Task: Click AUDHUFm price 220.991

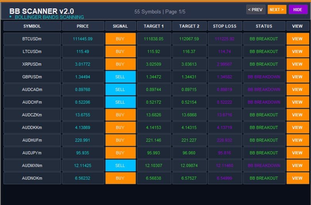Action: (x=83, y=140)
